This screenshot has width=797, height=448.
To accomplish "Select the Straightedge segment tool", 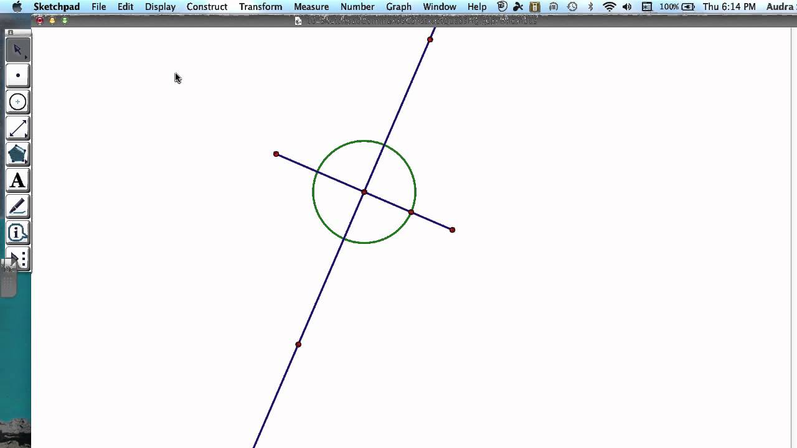I will tap(17, 128).
